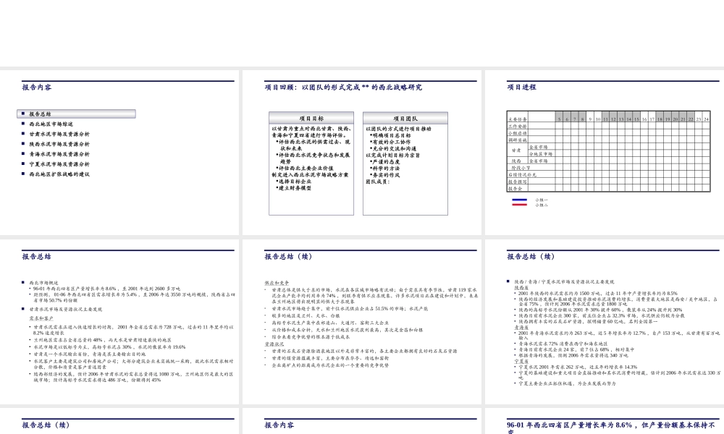Screen dimensions: 724x434
Task: Click the 全省市场 cell in the Gantt table
Action: (540, 145)
